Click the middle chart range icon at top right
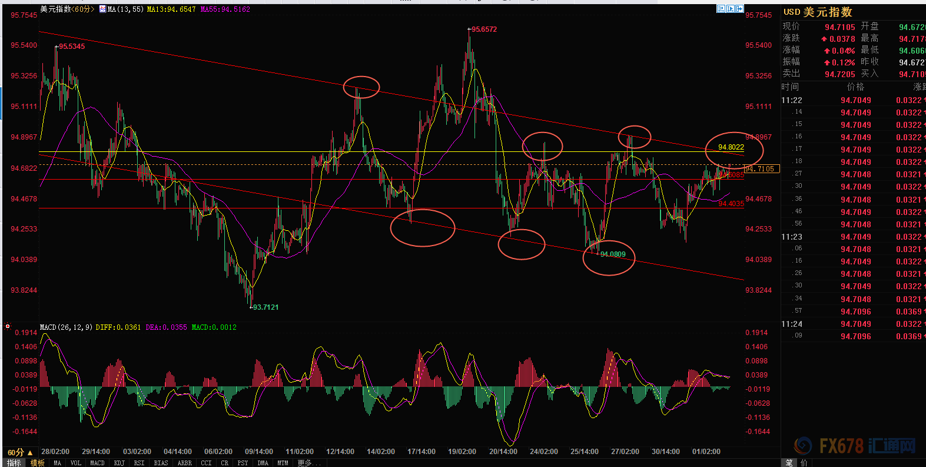Screen dimensions: 926x467 (731, 9)
